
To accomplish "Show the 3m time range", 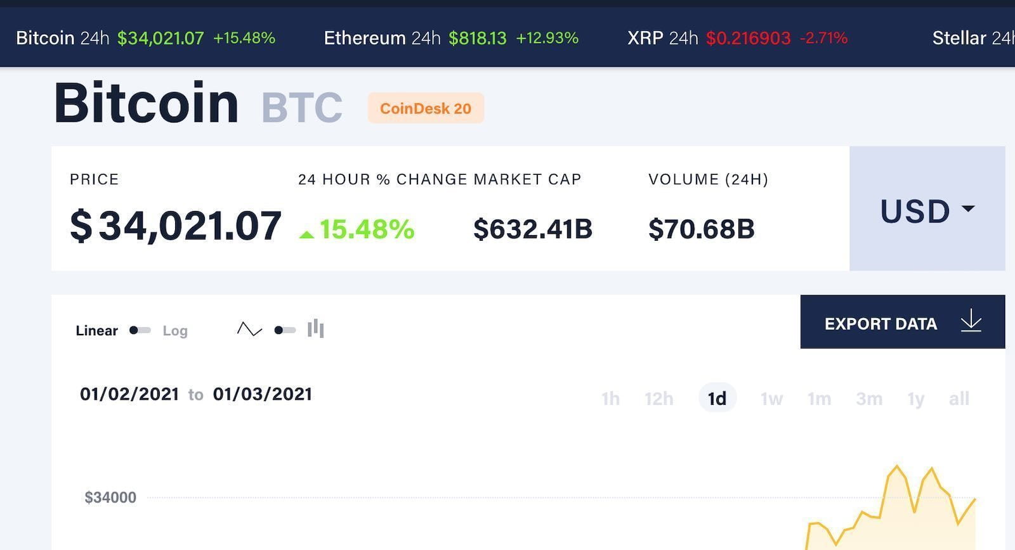I will (x=869, y=399).
